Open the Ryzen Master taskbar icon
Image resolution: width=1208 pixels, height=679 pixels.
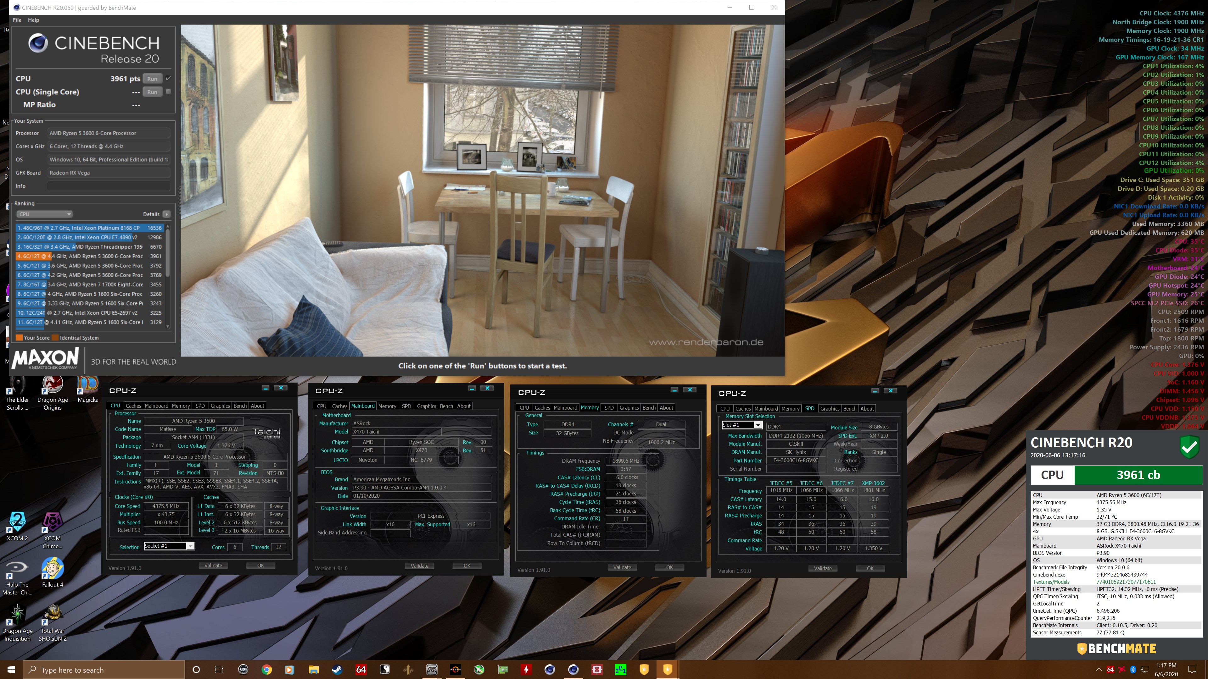coord(455,670)
